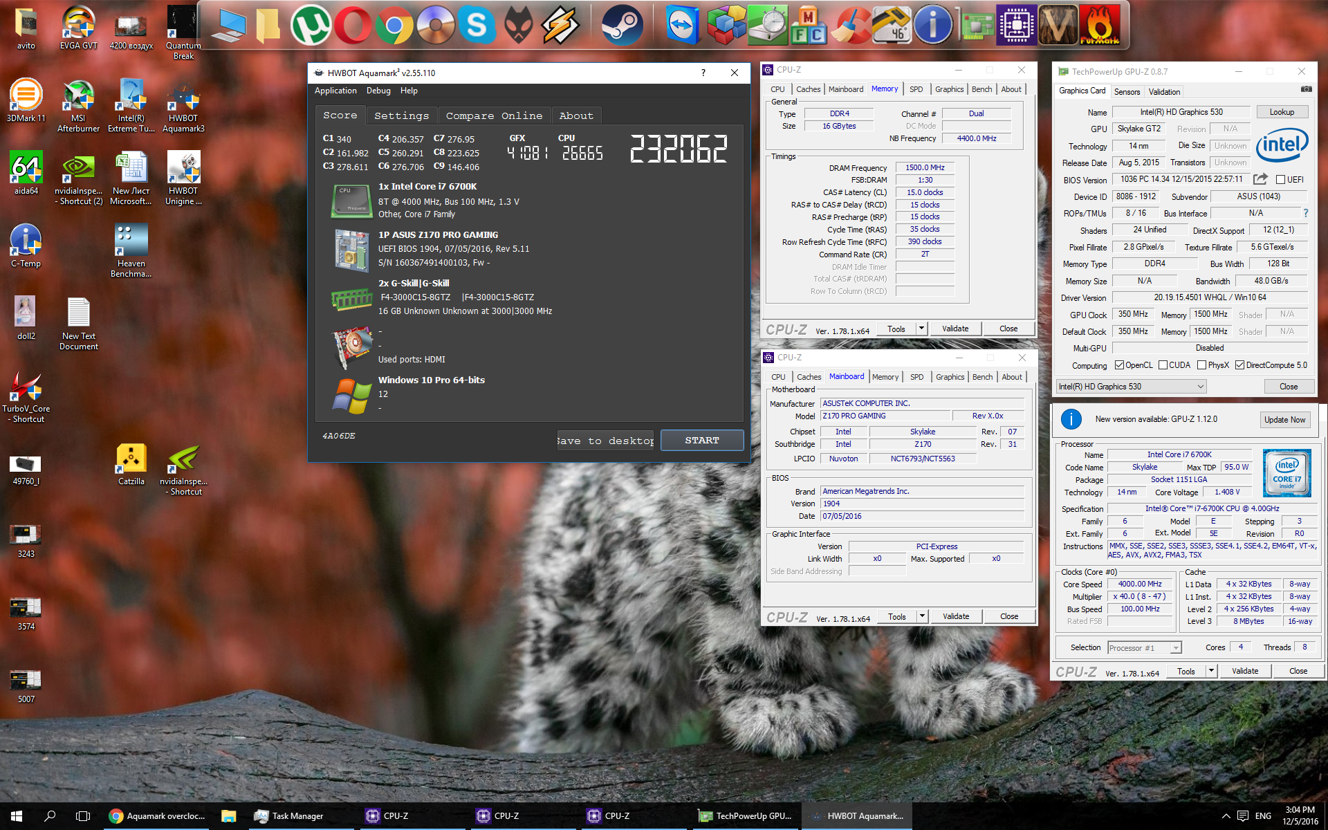
Task: Open Winamp lightning dock icon
Action: (x=560, y=26)
